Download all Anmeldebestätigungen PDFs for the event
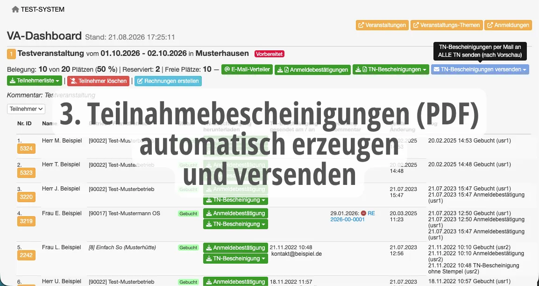 pyautogui.click(x=313, y=69)
